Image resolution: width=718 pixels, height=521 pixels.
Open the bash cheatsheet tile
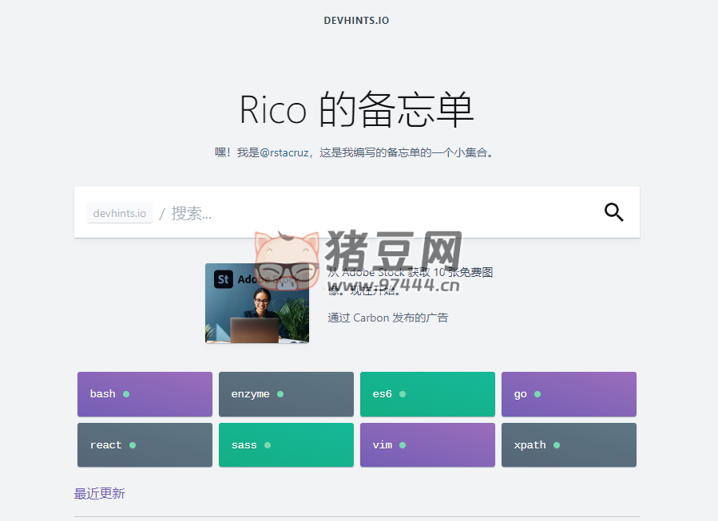(144, 393)
